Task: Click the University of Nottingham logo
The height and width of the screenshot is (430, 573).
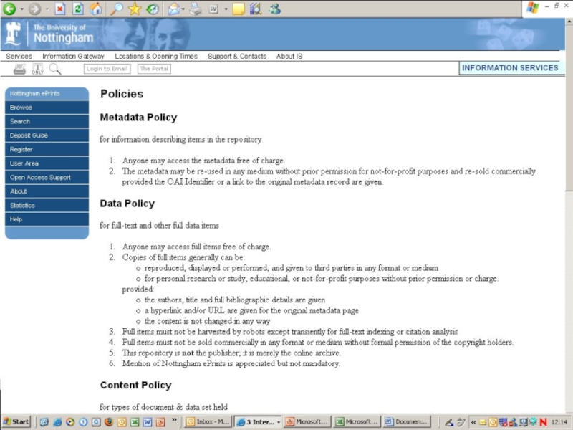Action: (x=49, y=34)
